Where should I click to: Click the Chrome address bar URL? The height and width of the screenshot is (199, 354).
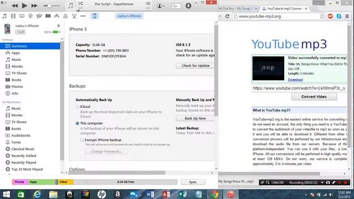[259, 16]
